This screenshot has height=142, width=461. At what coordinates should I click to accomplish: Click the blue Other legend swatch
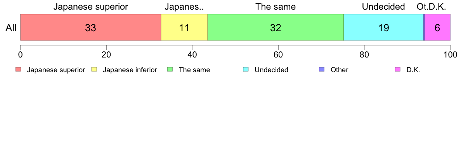click(321, 70)
